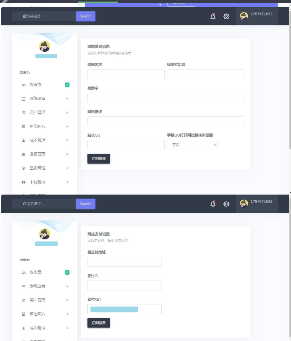Click sidebar profile picture on 网站支付设置 page
This screenshot has width=291, height=341.
(45, 234)
